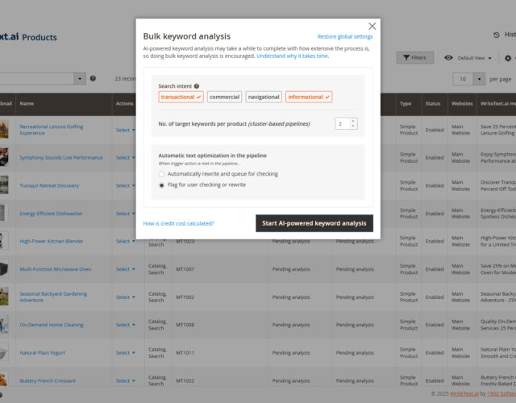Select Automatically rewrite and queue for checking
Viewport: 516px width, 403px height.
[162, 174]
